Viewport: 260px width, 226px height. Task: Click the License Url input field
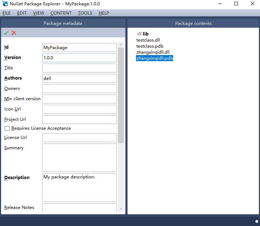pyautogui.click(x=79, y=138)
